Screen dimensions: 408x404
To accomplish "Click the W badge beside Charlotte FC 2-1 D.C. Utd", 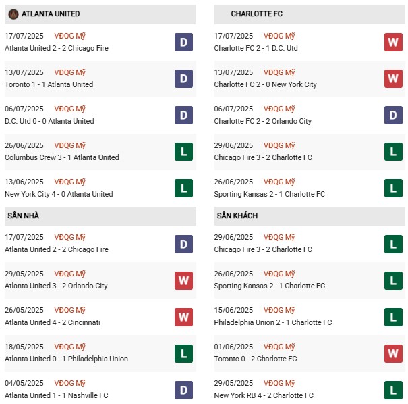I will tap(393, 43).
